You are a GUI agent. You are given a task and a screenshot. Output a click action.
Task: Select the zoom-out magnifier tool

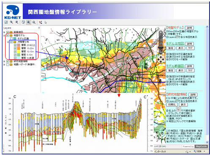click(x=34, y=22)
